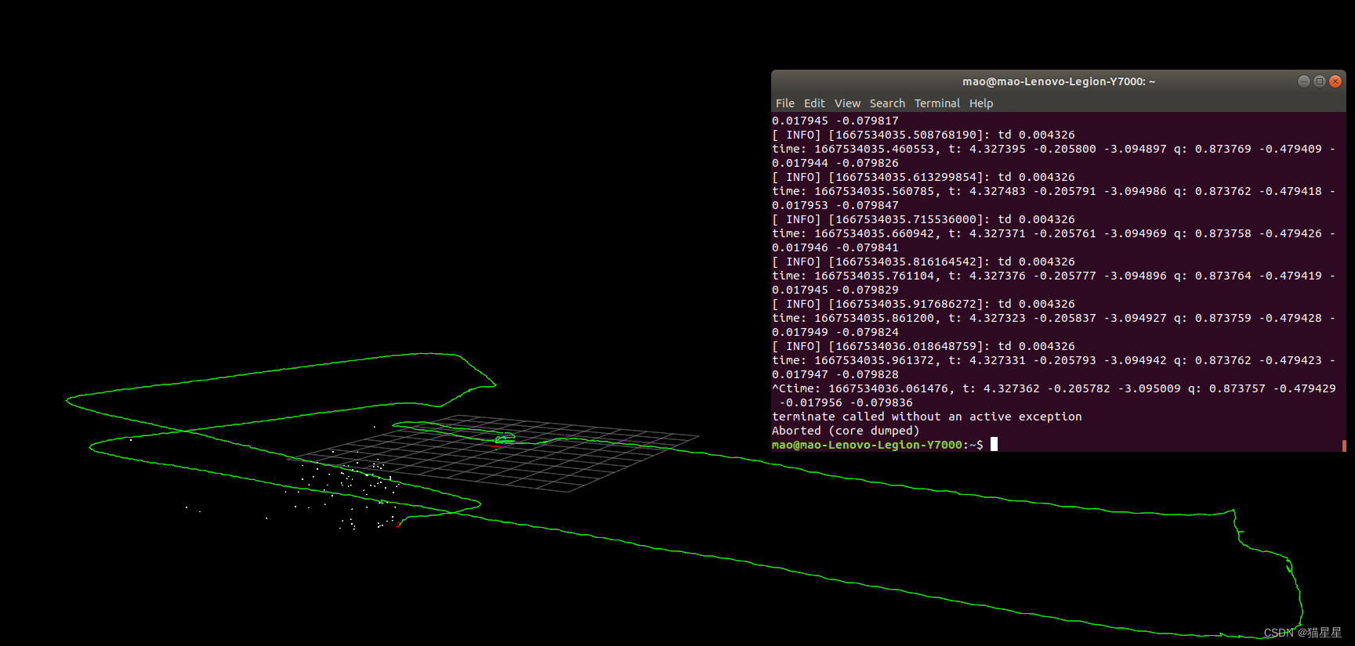Screen dimensions: 1355x646
Task: Maximize the terminal window
Action: [1320, 81]
